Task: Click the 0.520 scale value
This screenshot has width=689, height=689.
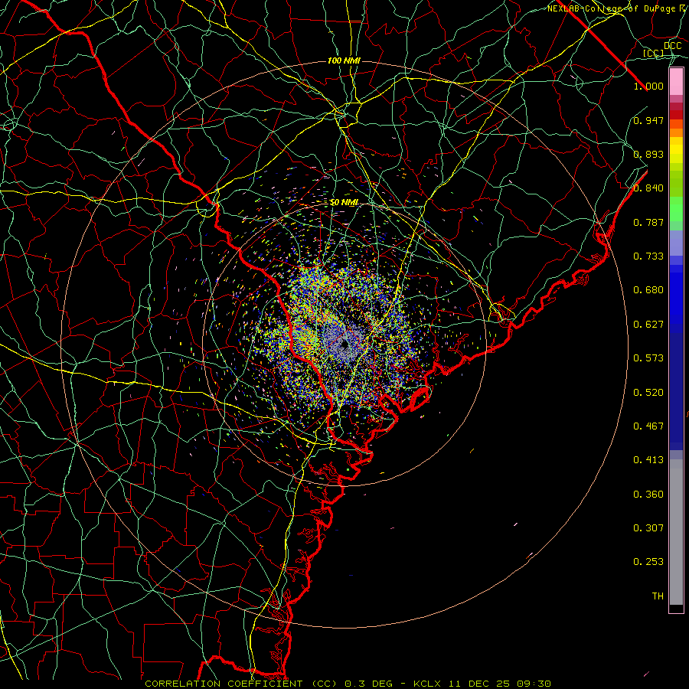Action: (648, 393)
